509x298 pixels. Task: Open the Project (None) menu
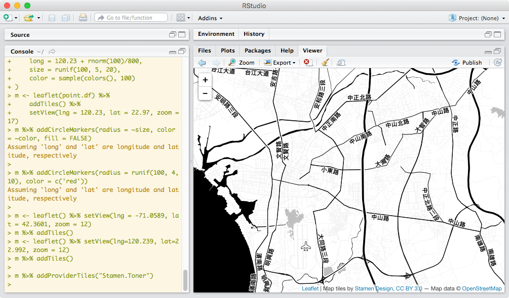(x=477, y=18)
